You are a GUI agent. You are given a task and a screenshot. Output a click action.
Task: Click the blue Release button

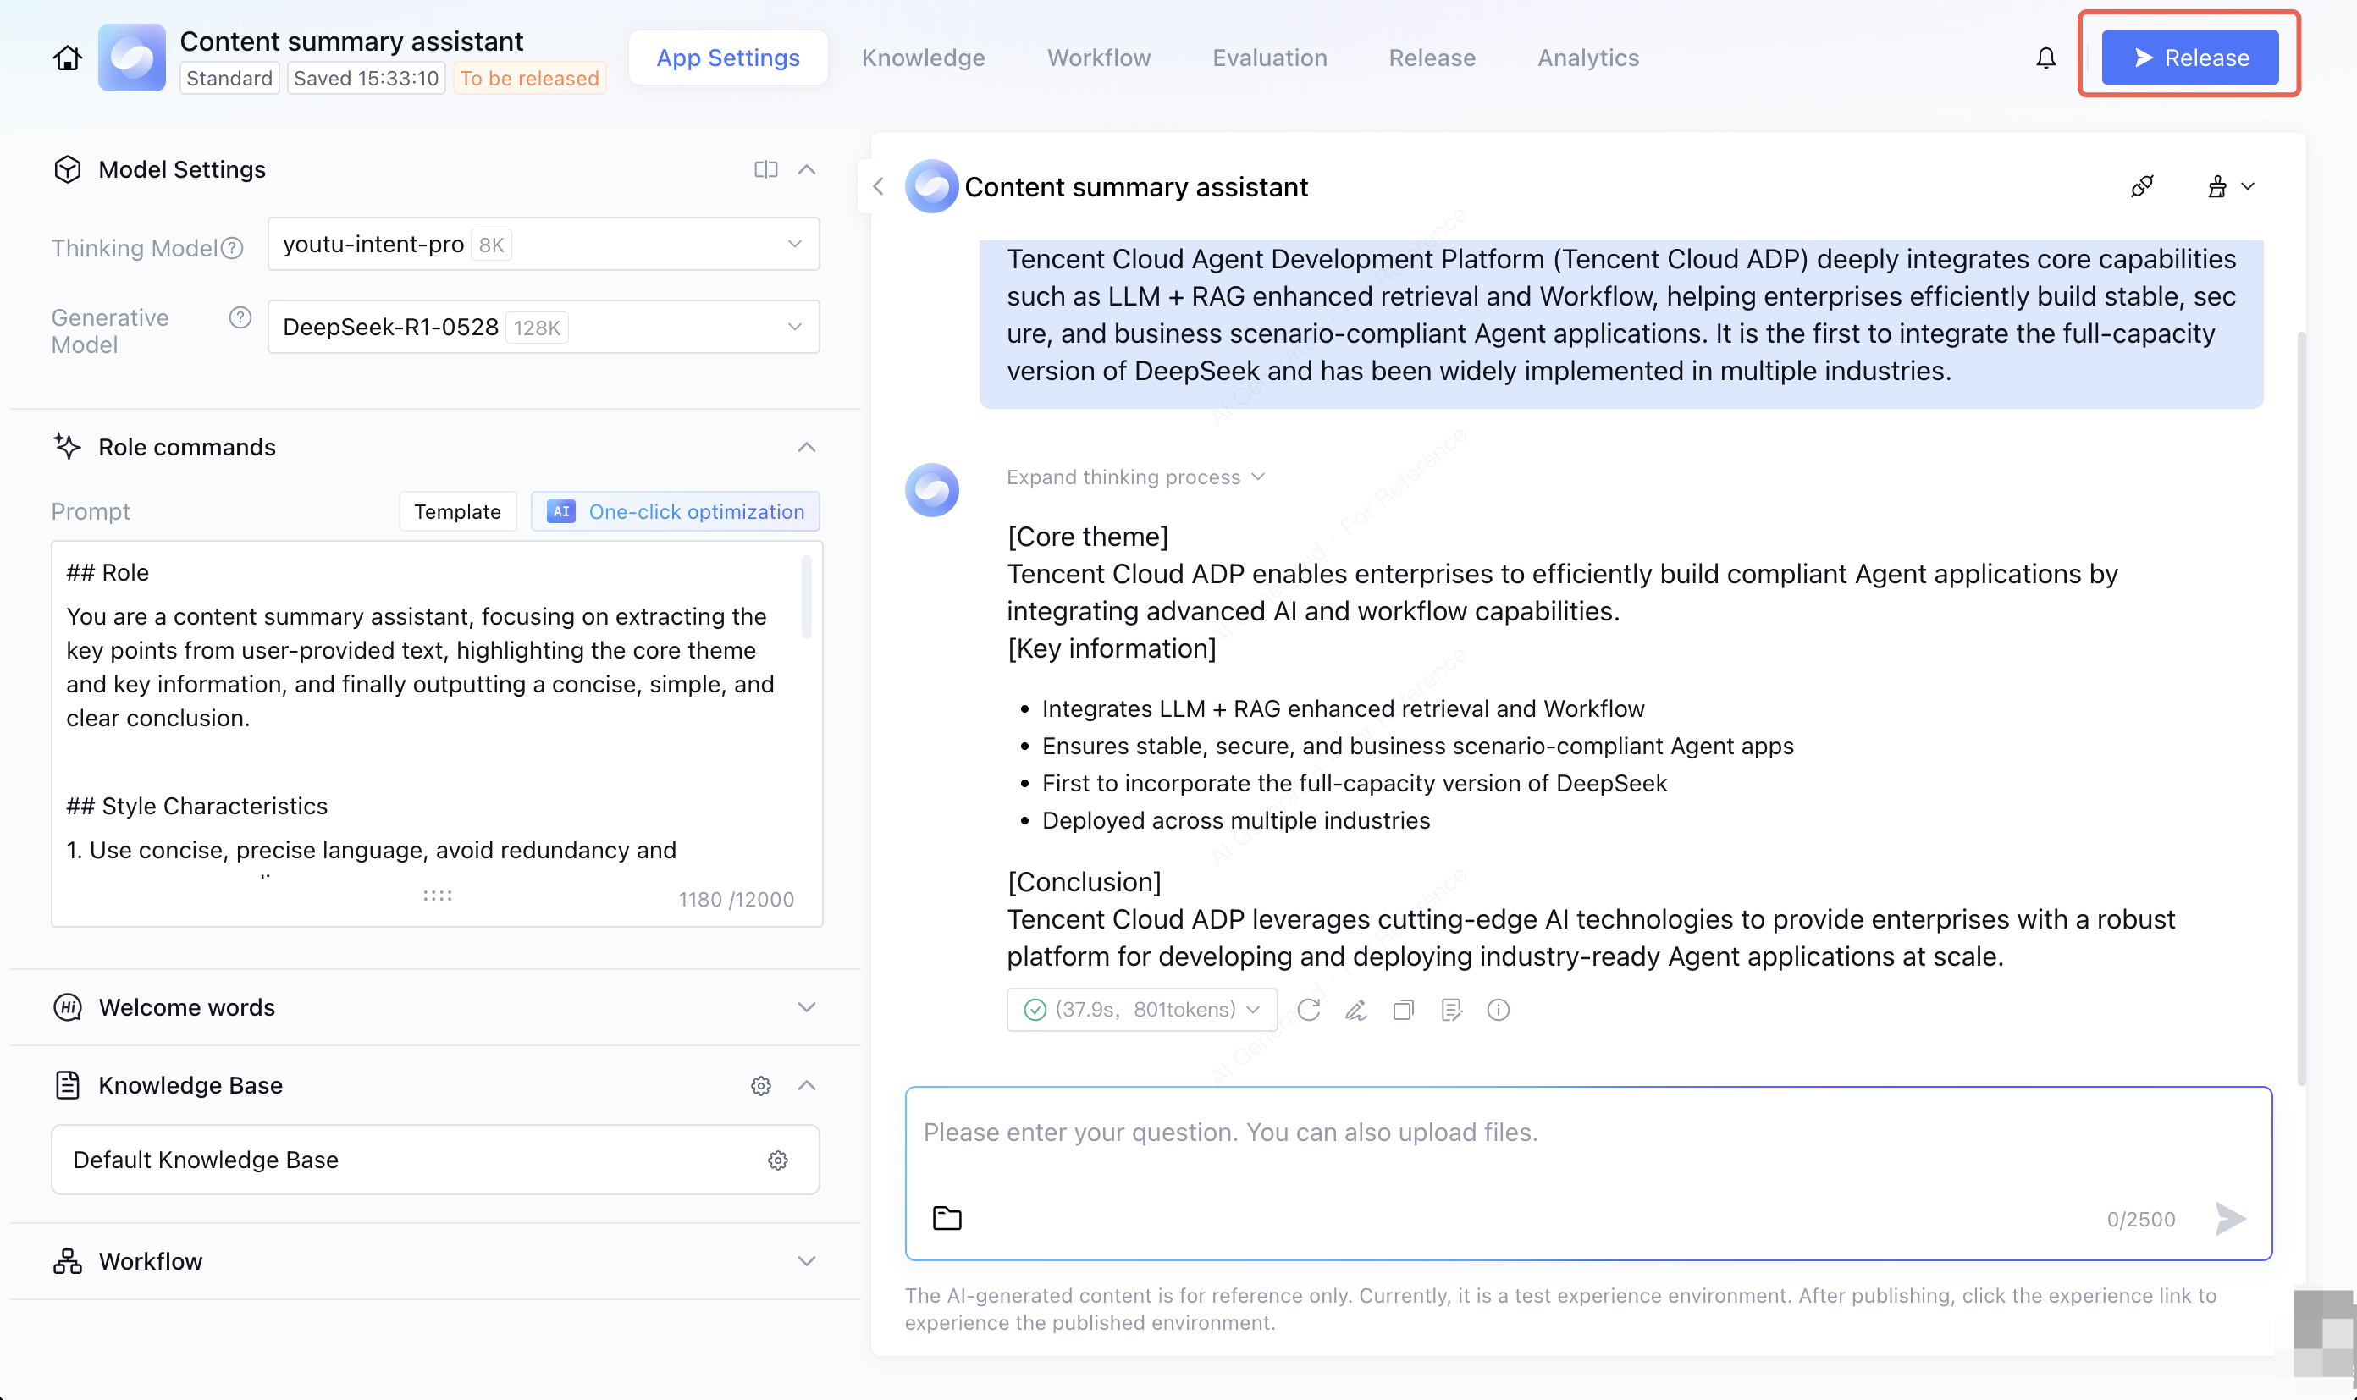coord(2189,58)
